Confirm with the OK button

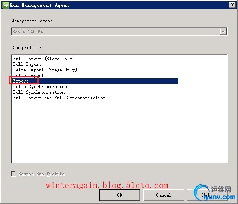pos(120,195)
